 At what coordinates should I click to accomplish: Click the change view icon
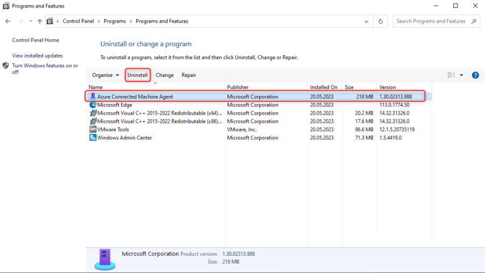451,75
